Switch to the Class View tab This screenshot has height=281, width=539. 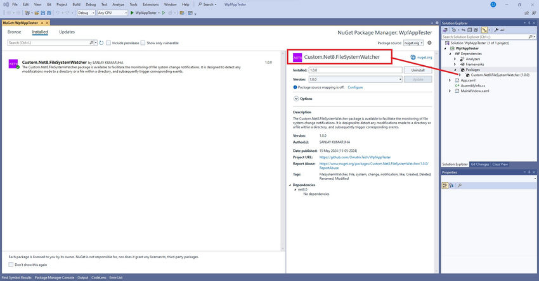[x=500, y=165]
